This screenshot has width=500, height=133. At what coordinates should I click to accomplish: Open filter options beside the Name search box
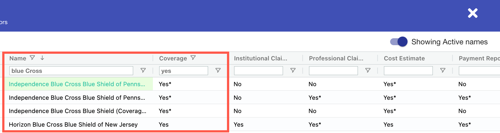[143, 70]
